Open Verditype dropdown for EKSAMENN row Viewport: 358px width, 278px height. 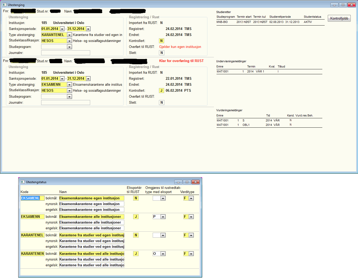point(191,217)
